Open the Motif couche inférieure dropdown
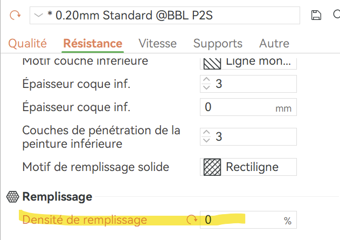The height and width of the screenshot is (240, 340). 248,62
